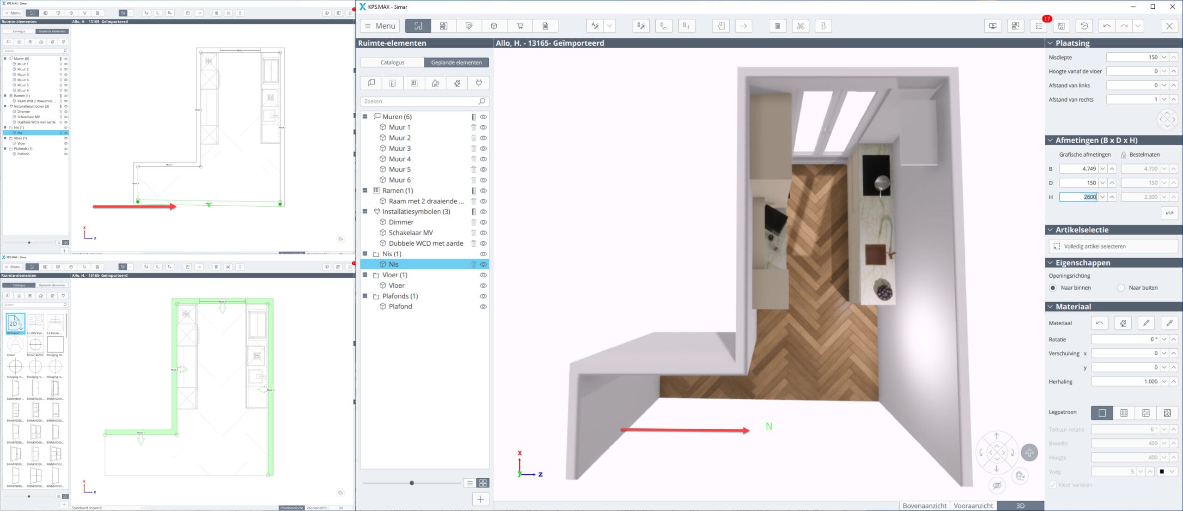Screen dimensions: 1183x511
Task: Collapse the Muren (6) tree group
Action: coord(365,116)
